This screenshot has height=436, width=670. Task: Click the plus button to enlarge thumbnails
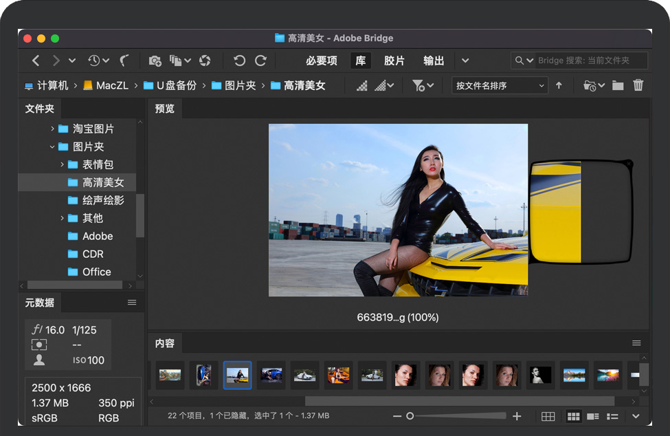tap(517, 417)
